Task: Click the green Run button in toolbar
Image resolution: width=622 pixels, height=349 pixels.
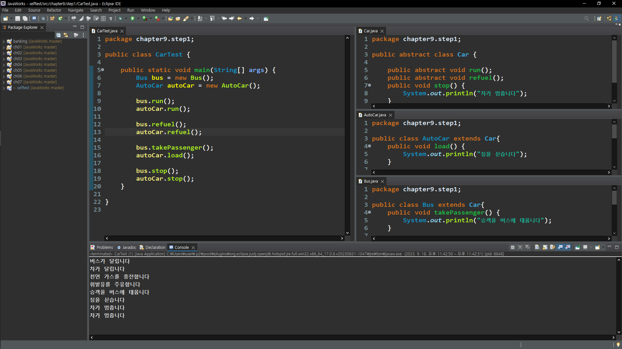Action: 132,19
